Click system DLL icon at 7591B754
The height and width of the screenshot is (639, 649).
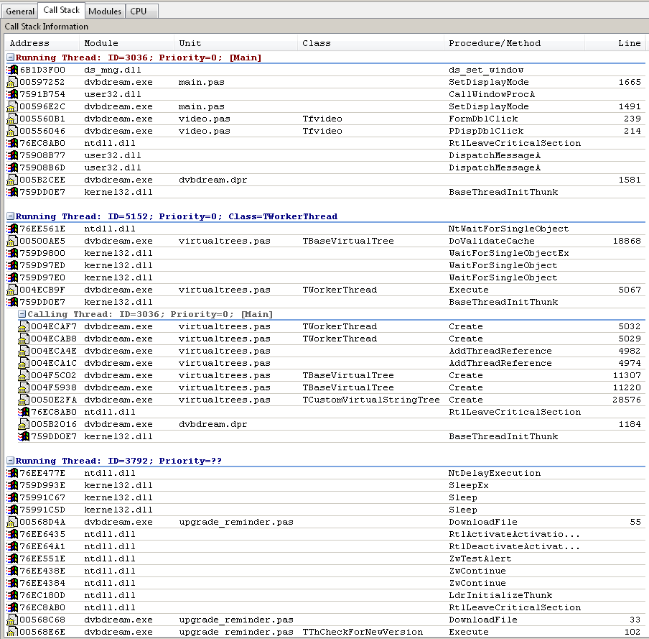coord(12,94)
